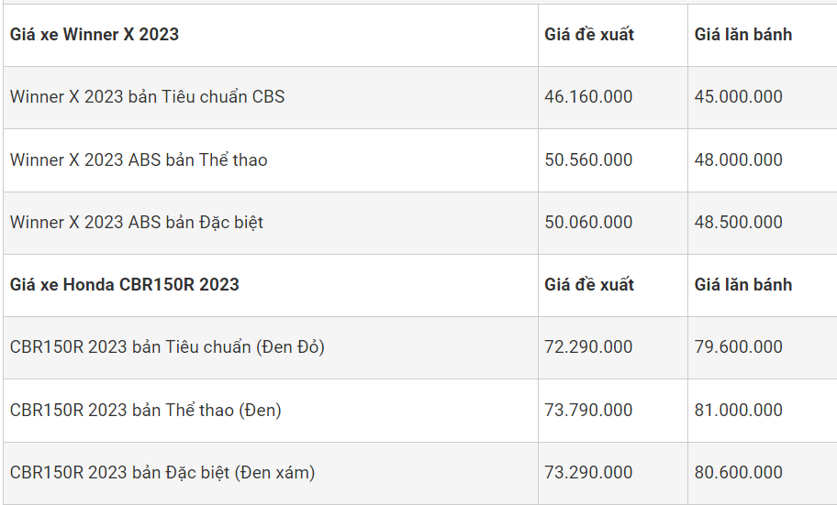Click the 80.600.000 on-road price value
This screenshot has height=505, width=837.
(739, 472)
